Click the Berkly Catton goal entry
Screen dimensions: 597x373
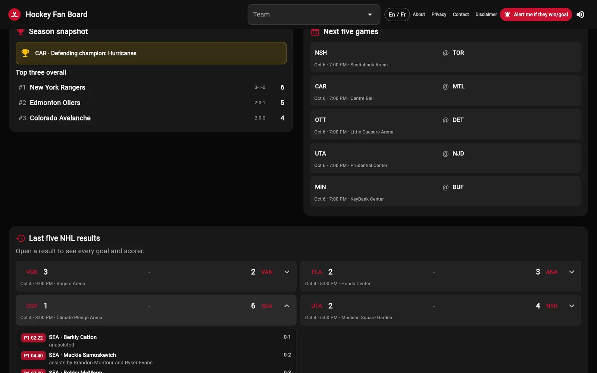(156, 341)
